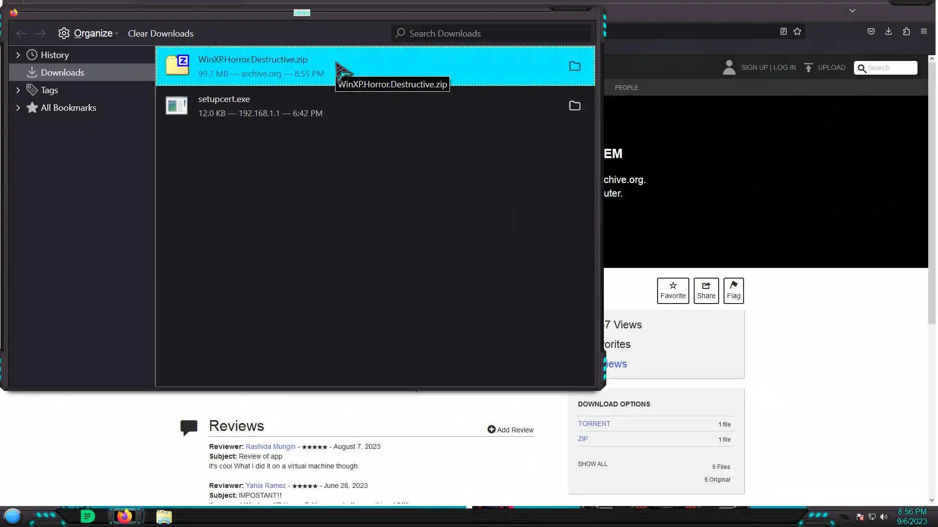Open containing folder for WinXP.Horror.Destructive.zip
This screenshot has height=527, width=938.
pyautogui.click(x=575, y=66)
